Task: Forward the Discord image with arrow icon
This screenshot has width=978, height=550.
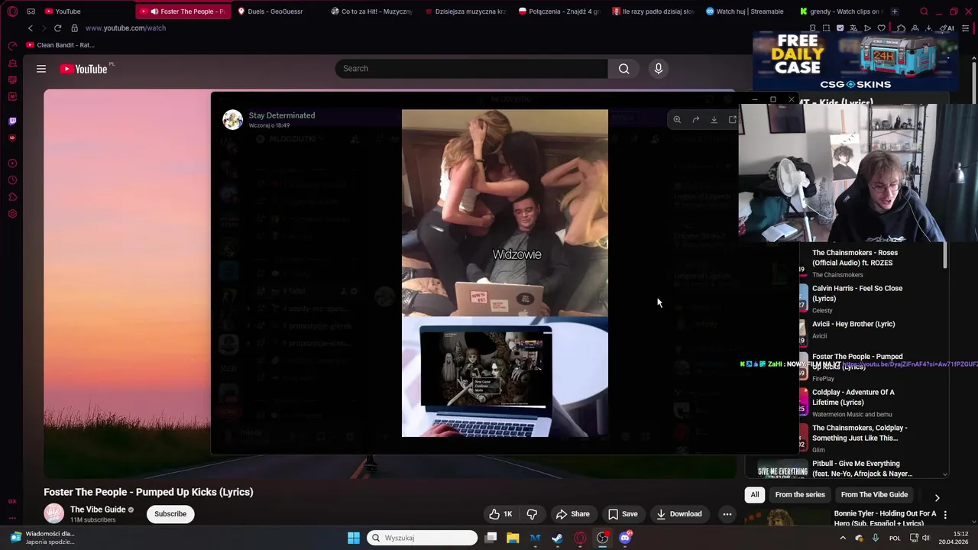Action: 696,120
